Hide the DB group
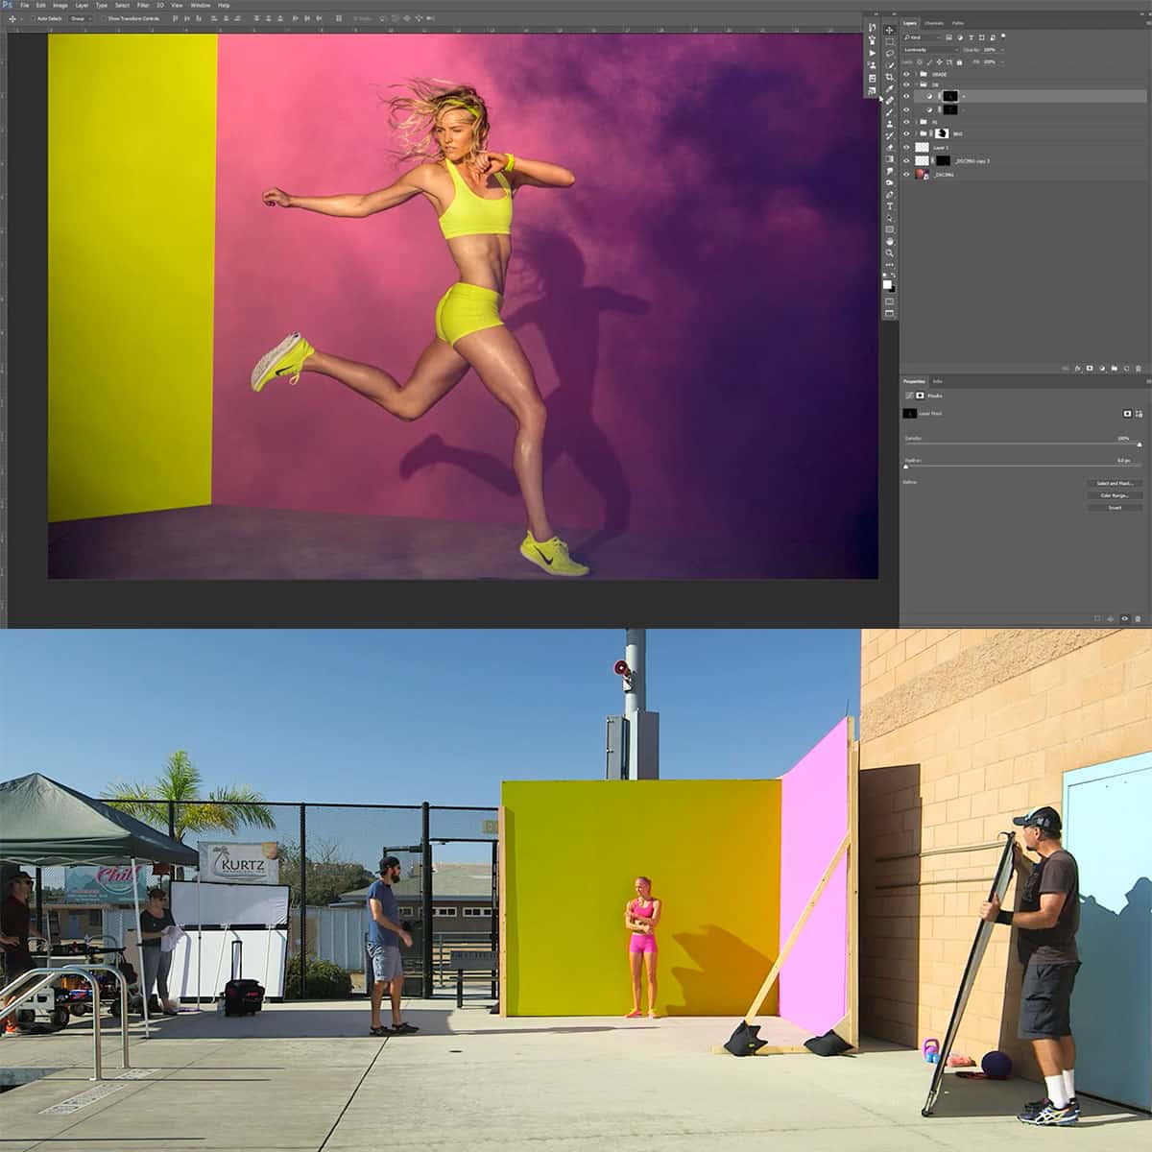 [x=906, y=84]
